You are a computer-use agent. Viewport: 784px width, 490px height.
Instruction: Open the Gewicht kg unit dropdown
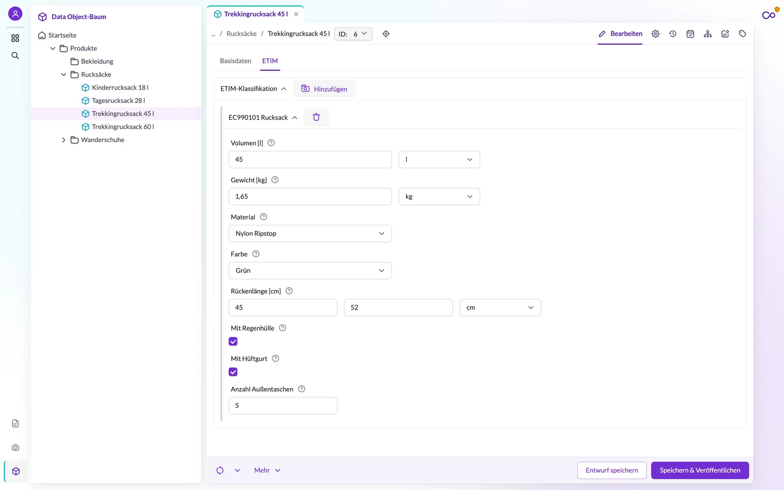point(439,196)
